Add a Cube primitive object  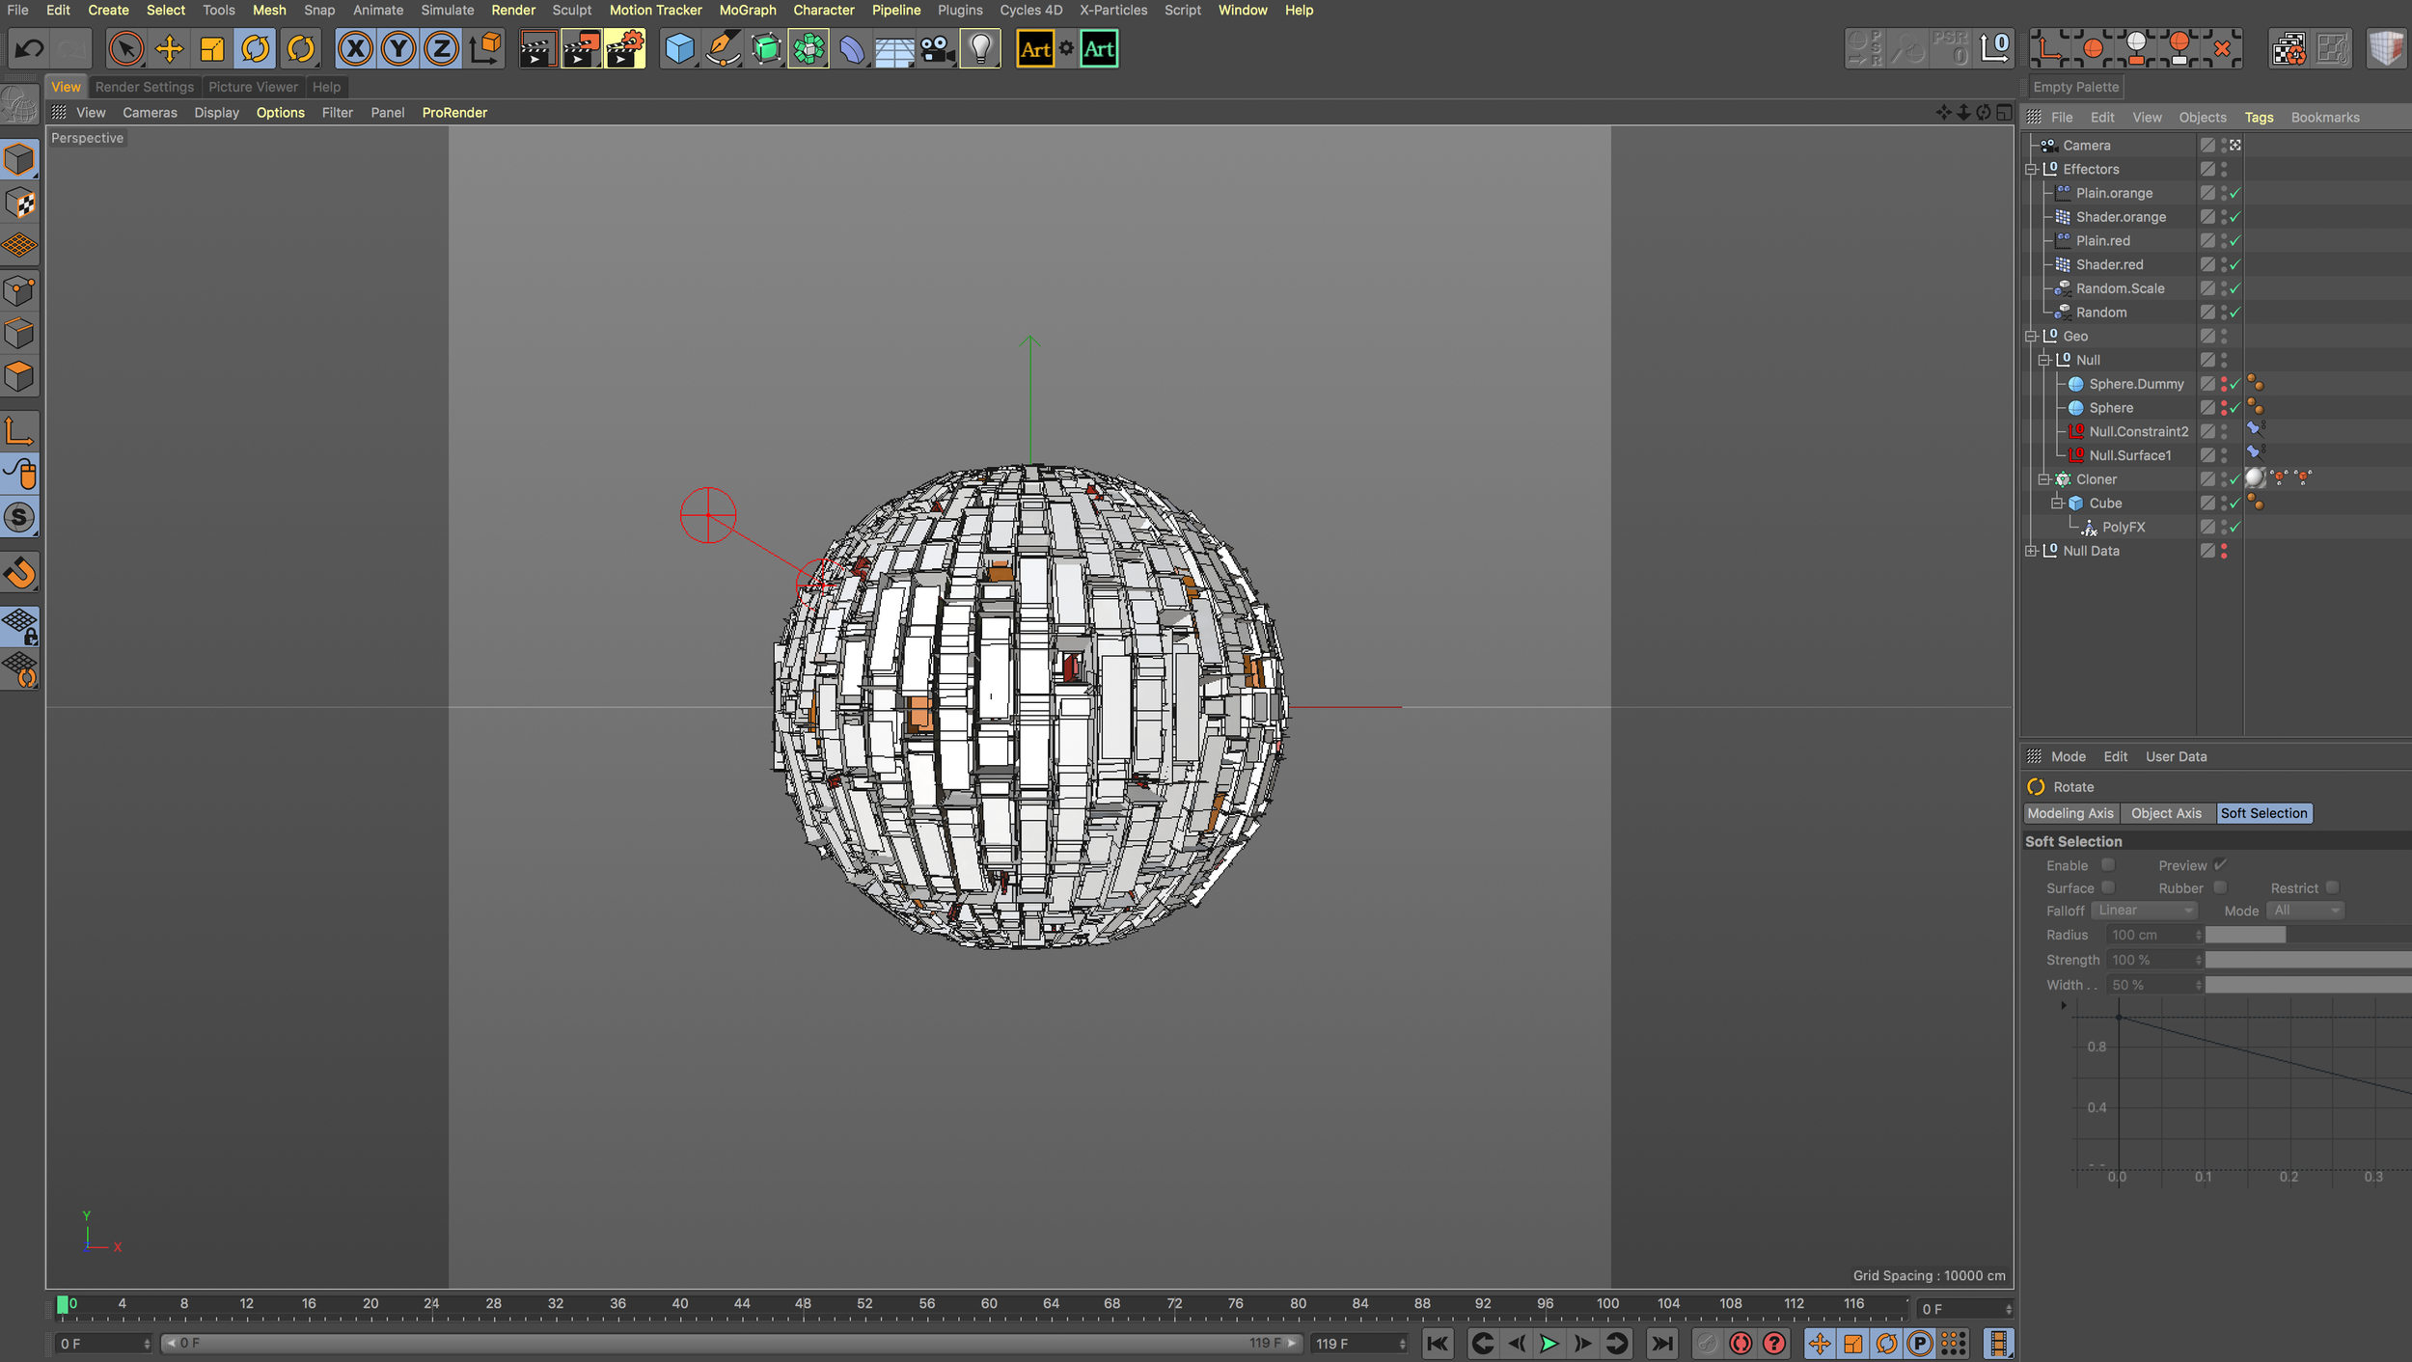point(679,49)
